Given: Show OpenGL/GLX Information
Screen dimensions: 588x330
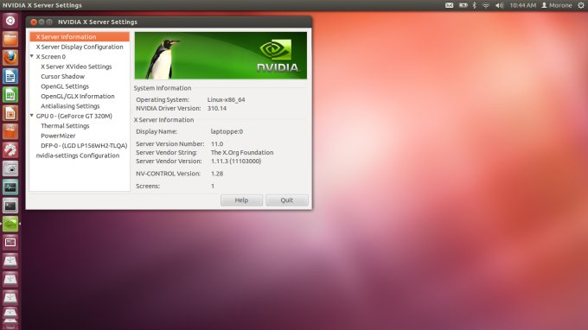Looking at the screenshot, I should click(78, 96).
